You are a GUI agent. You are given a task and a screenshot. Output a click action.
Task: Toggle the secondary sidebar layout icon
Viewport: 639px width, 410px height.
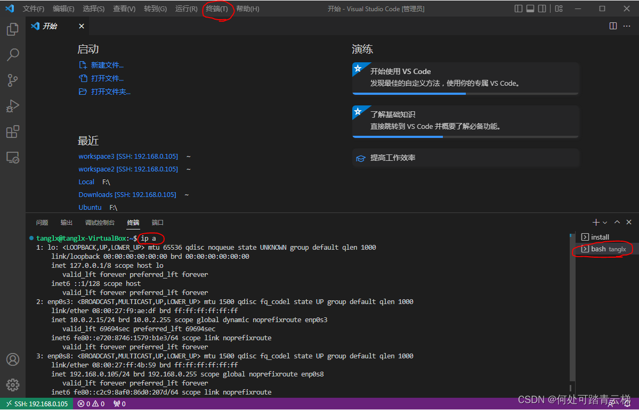point(542,9)
